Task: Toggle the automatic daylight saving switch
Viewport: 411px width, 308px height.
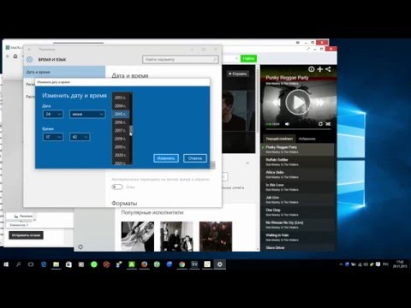Action: pyautogui.click(x=117, y=187)
